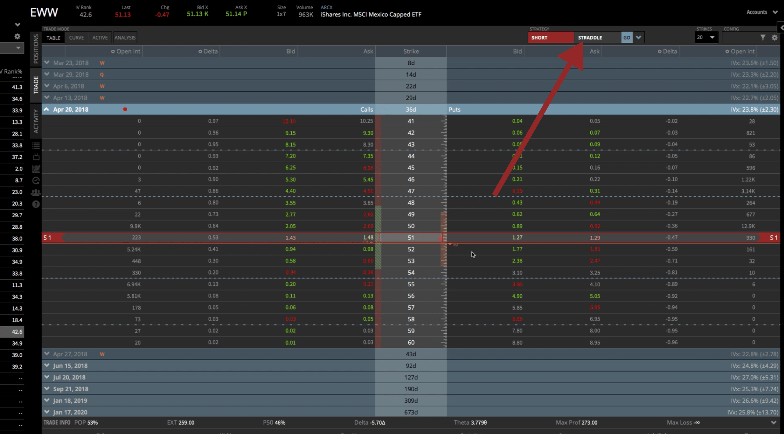Click the red dot on Apr 20, 2018
The height and width of the screenshot is (434, 784).
pos(125,109)
